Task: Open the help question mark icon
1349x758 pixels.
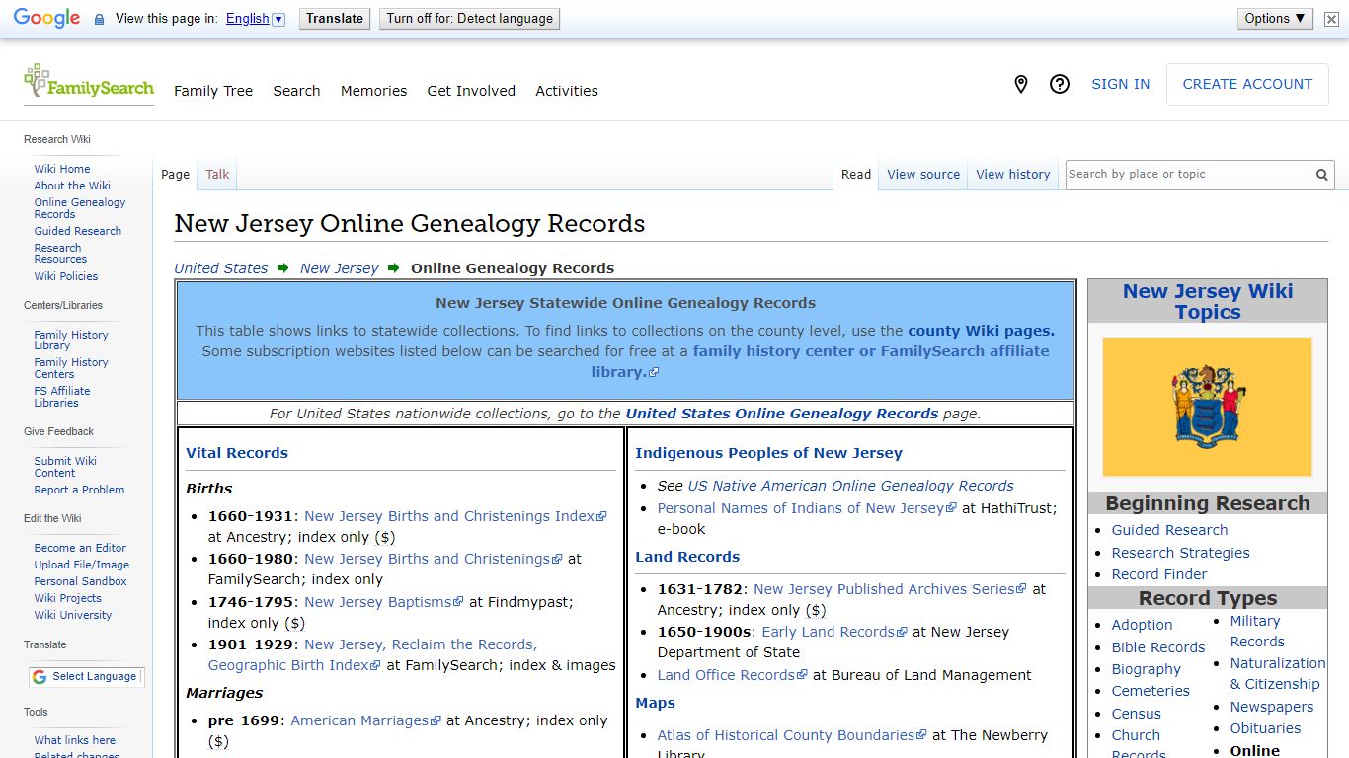Action: coord(1060,85)
